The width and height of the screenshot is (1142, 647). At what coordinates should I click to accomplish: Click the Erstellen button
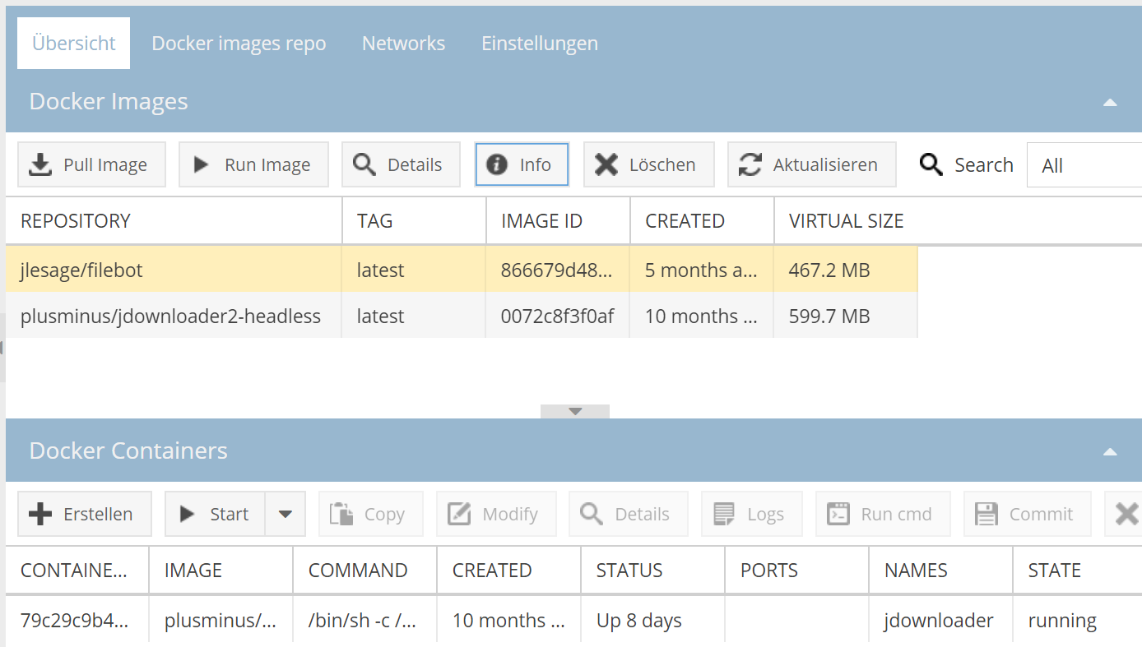point(85,514)
